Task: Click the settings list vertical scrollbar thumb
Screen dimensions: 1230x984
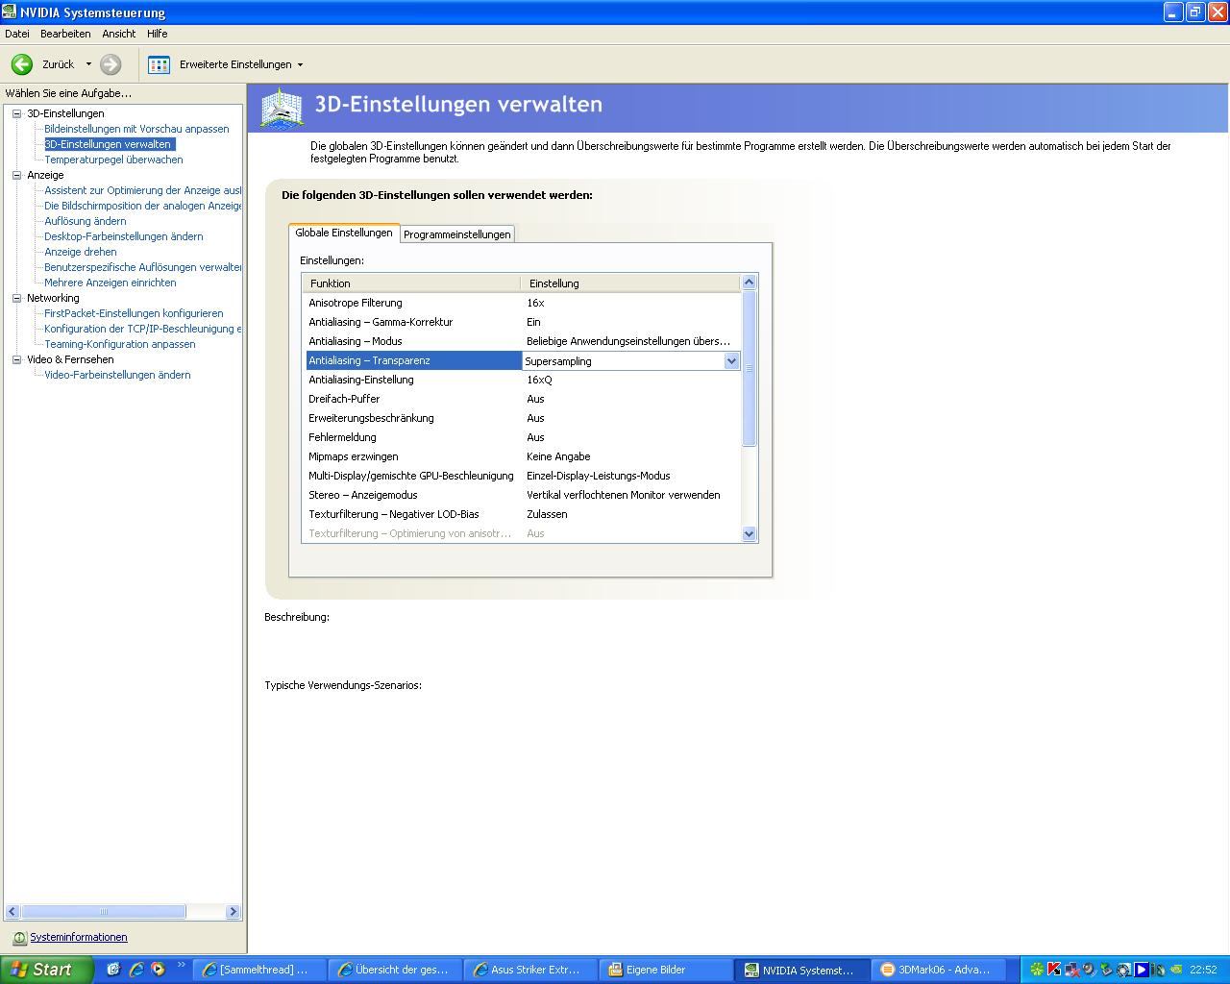Action: (x=750, y=368)
